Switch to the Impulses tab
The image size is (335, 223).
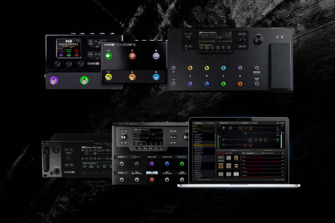tap(210, 123)
